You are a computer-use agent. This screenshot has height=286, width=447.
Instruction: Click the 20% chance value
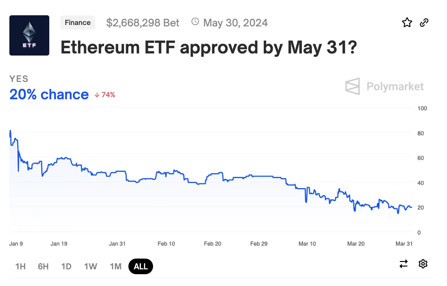pyautogui.click(x=49, y=94)
